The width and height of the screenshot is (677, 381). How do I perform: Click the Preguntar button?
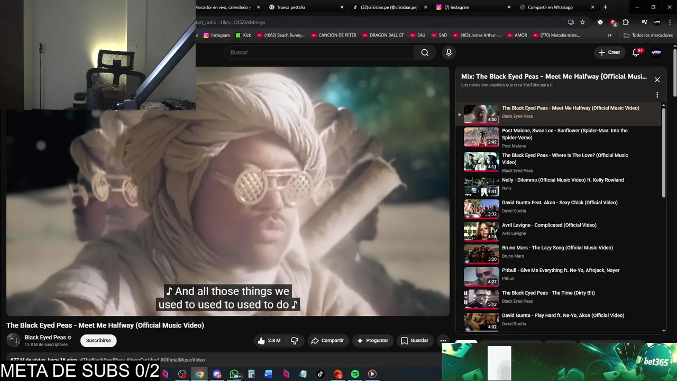tap(372, 341)
